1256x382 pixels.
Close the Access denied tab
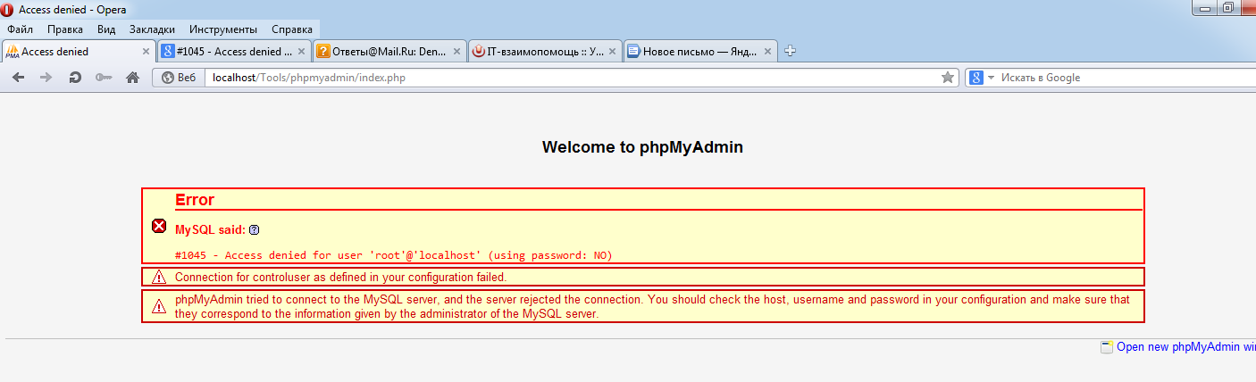pos(147,52)
